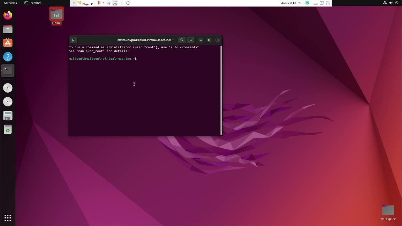Image resolution: width=402 pixels, height=226 pixels.
Task: Click the Unity mode icon in VMware toolbar
Action: click(x=121, y=3)
